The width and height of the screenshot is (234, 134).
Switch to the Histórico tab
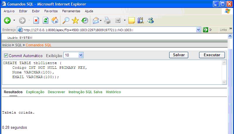click(x=113, y=92)
